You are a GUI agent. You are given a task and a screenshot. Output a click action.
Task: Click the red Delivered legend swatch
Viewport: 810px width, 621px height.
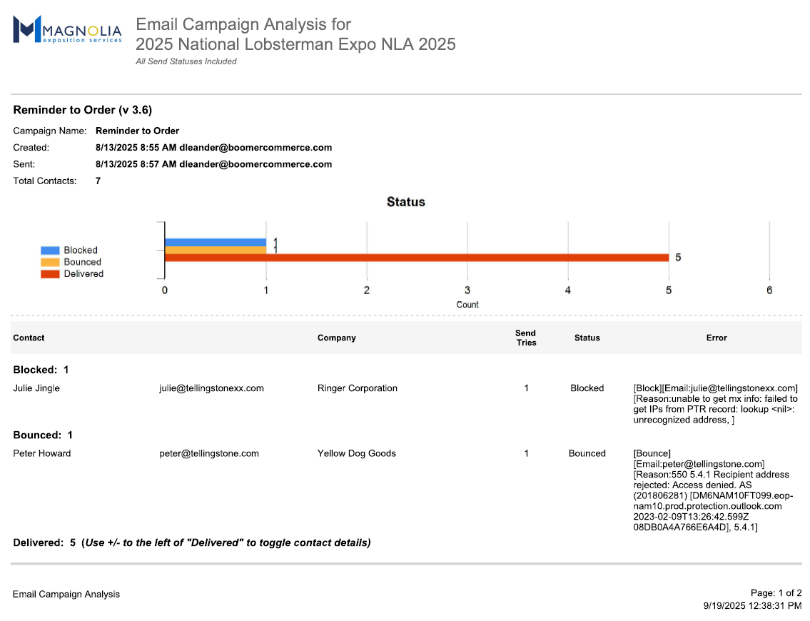point(50,274)
